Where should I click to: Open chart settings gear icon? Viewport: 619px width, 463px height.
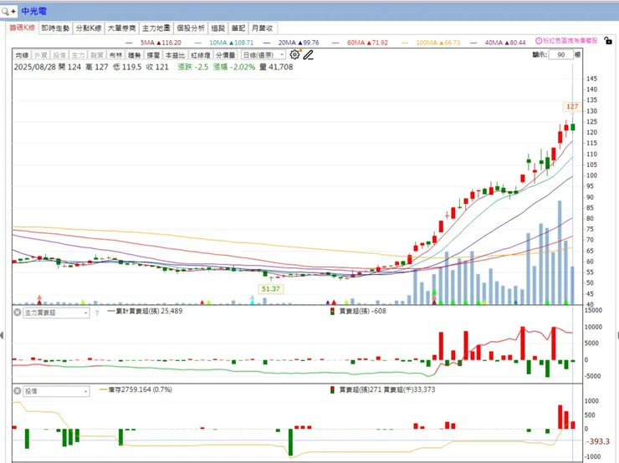click(x=294, y=54)
